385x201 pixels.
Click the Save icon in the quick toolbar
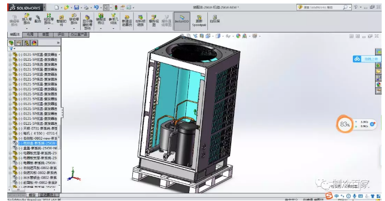point(76,7)
